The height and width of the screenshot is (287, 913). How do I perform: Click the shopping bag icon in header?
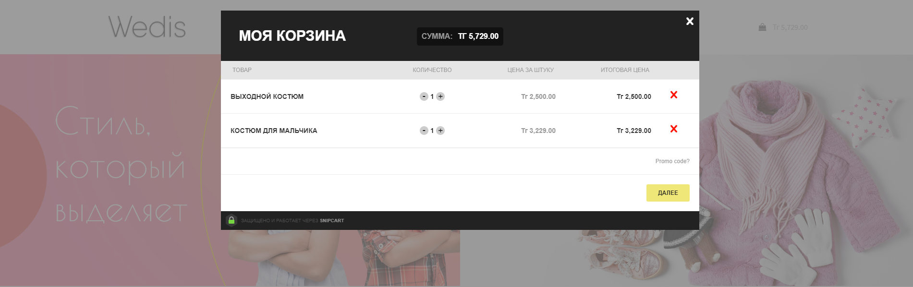(762, 27)
